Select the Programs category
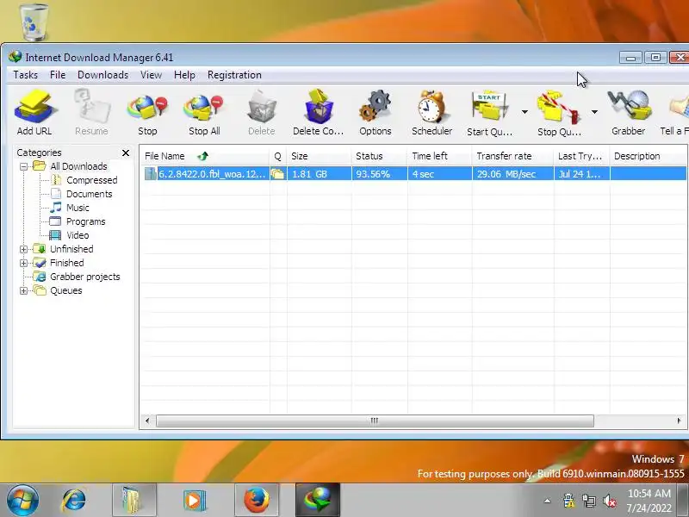Viewport: 689px width, 517px height. pyautogui.click(x=85, y=221)
